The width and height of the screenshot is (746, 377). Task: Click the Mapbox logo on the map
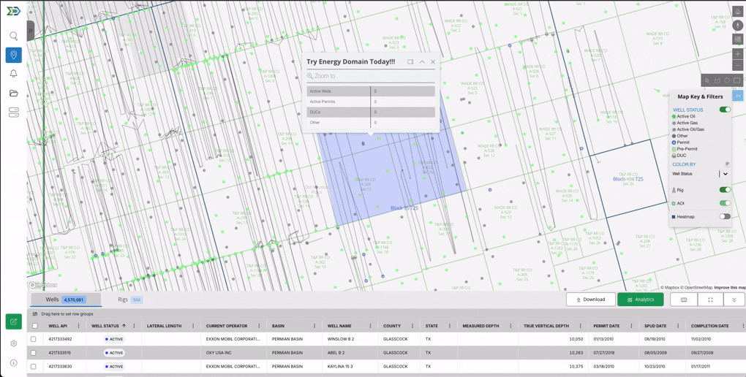pyautogui.click(x=43, y=285)
